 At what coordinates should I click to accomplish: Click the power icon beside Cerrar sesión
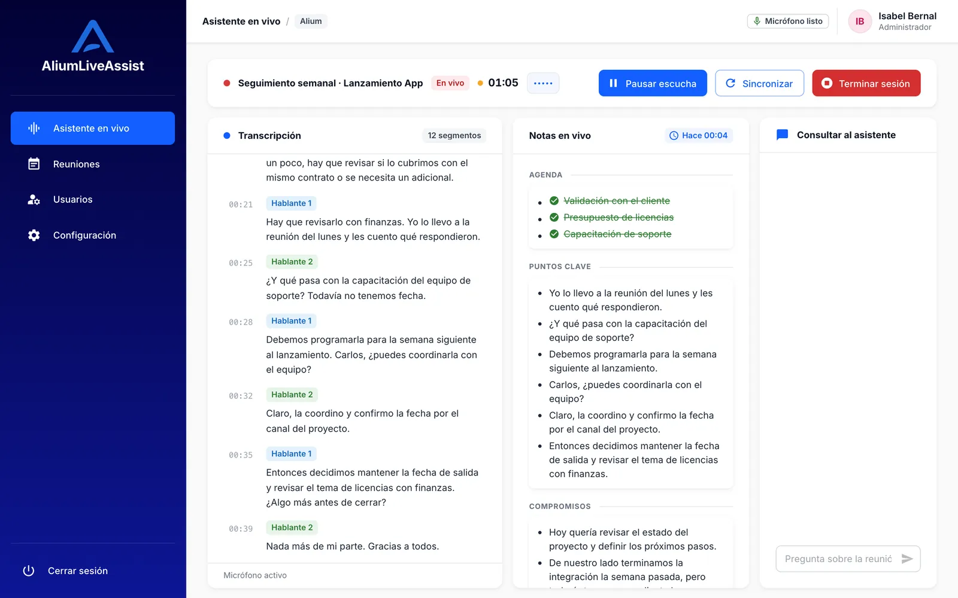pyautogui.click(x=29, y=570)
